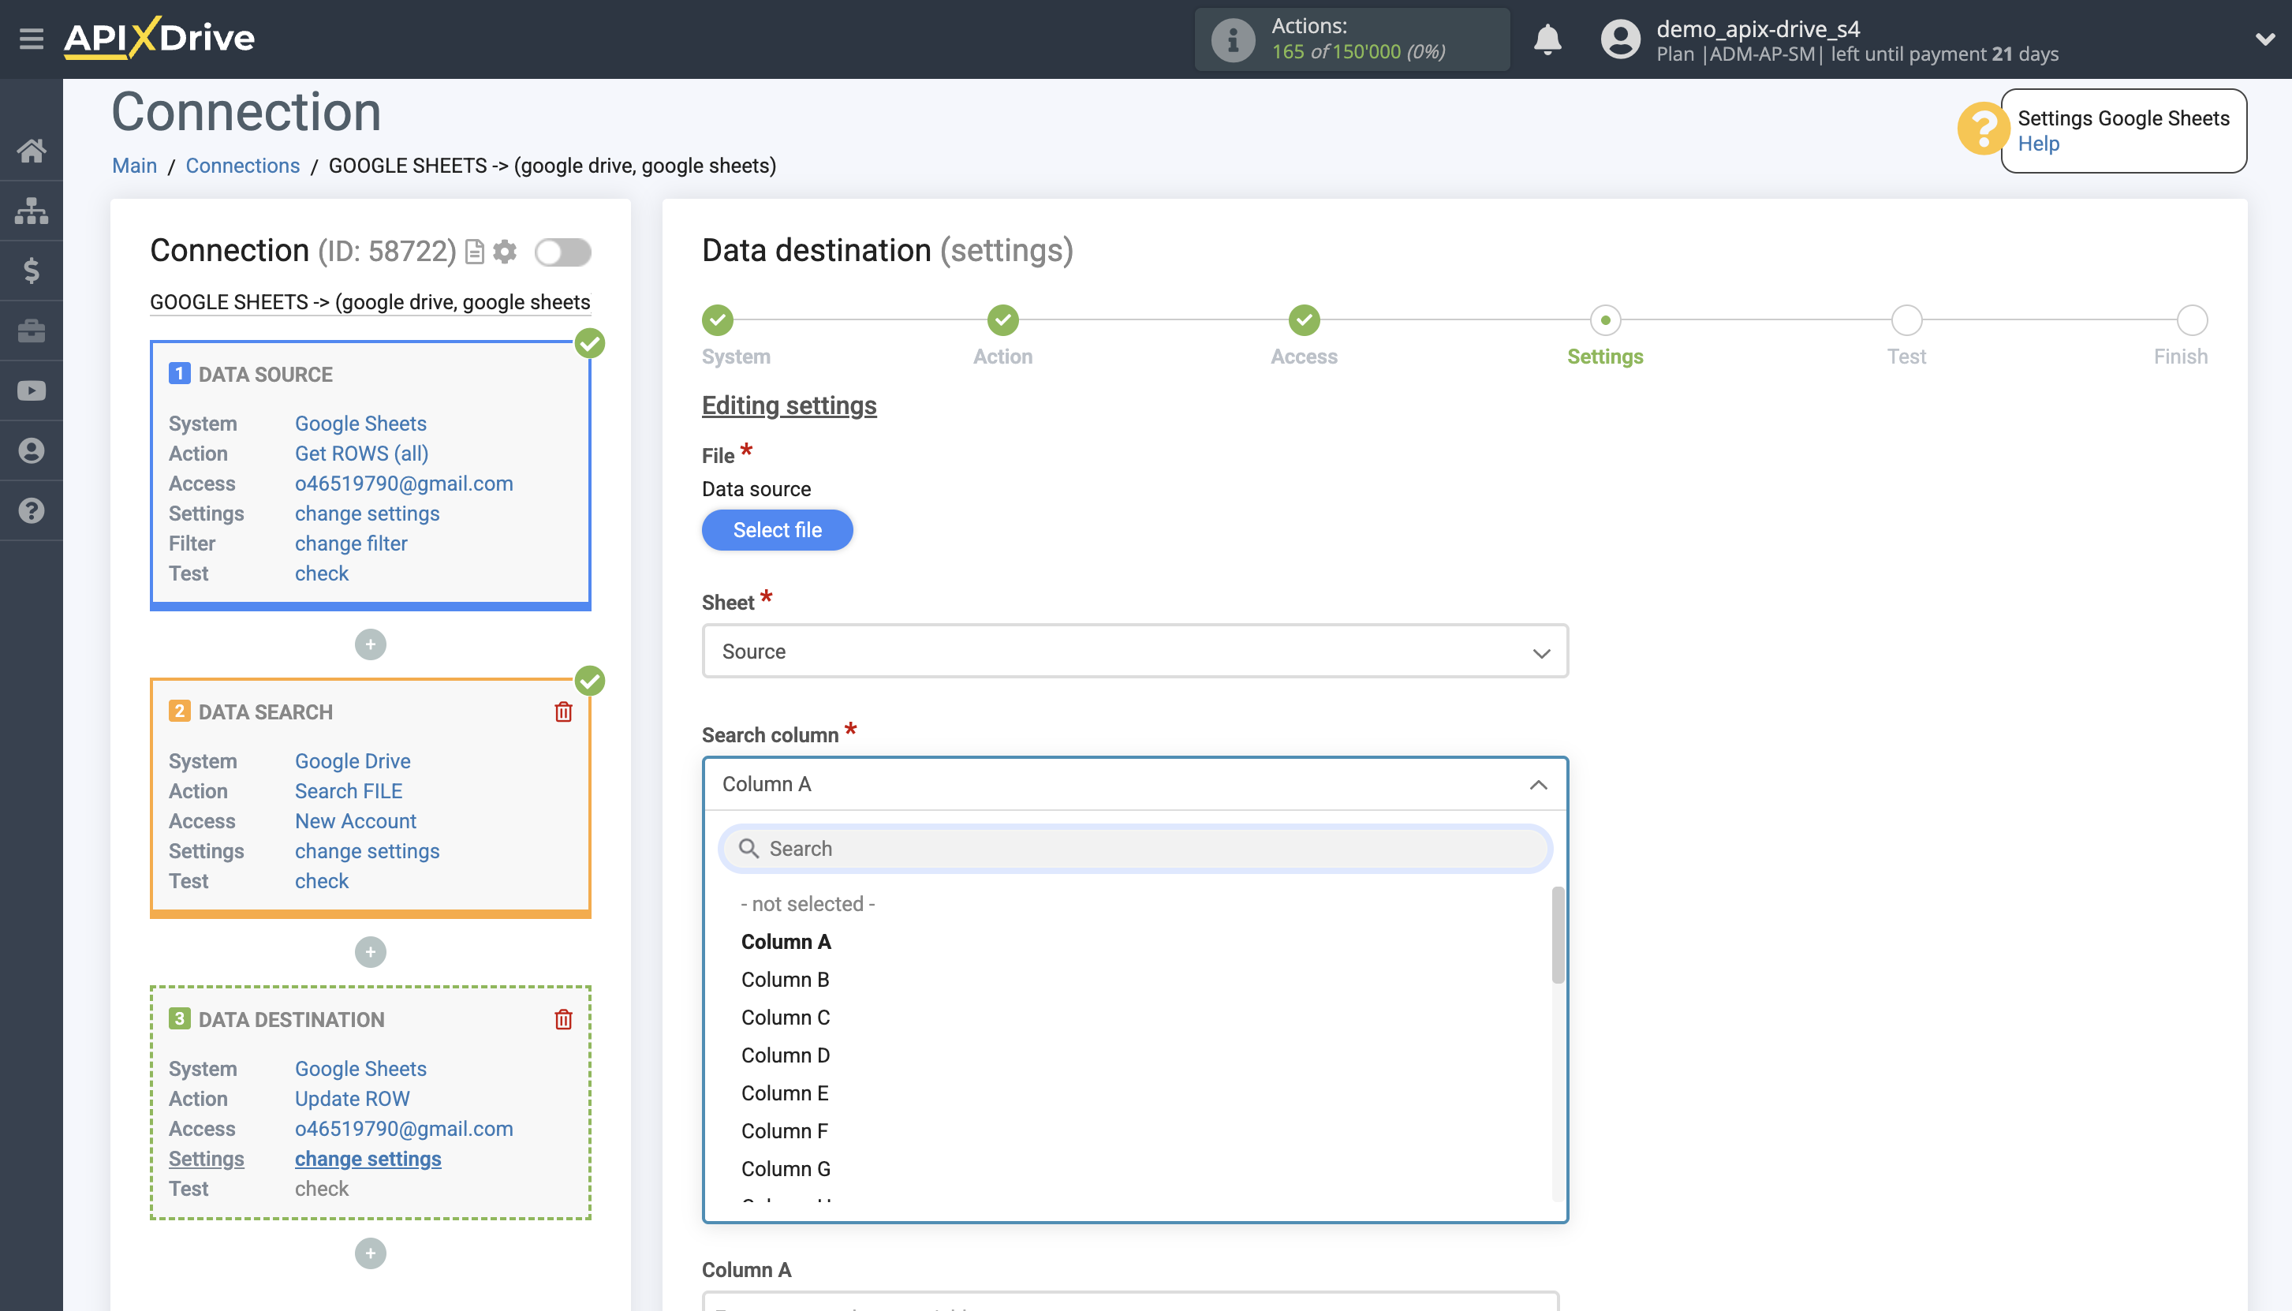Add a block after Data Destination

point(370,1253)
